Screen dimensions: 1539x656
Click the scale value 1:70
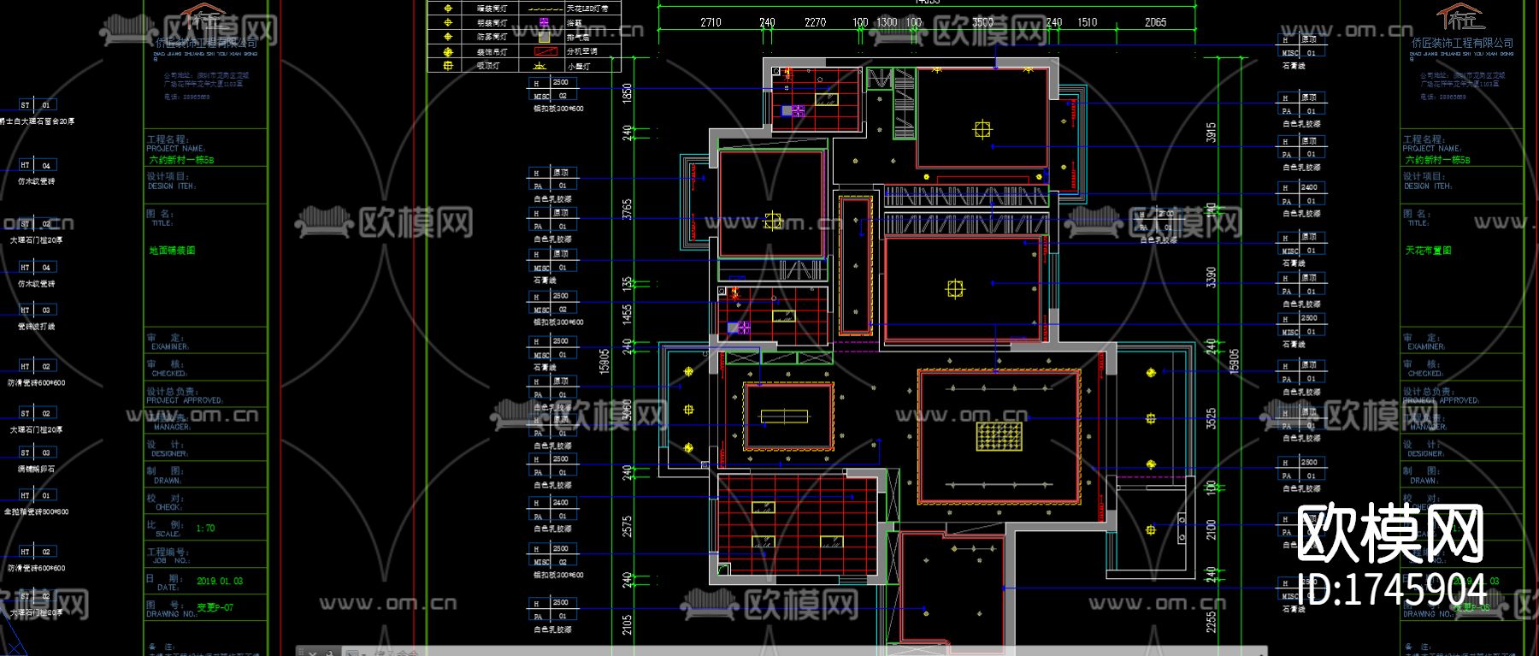(205, 529)
